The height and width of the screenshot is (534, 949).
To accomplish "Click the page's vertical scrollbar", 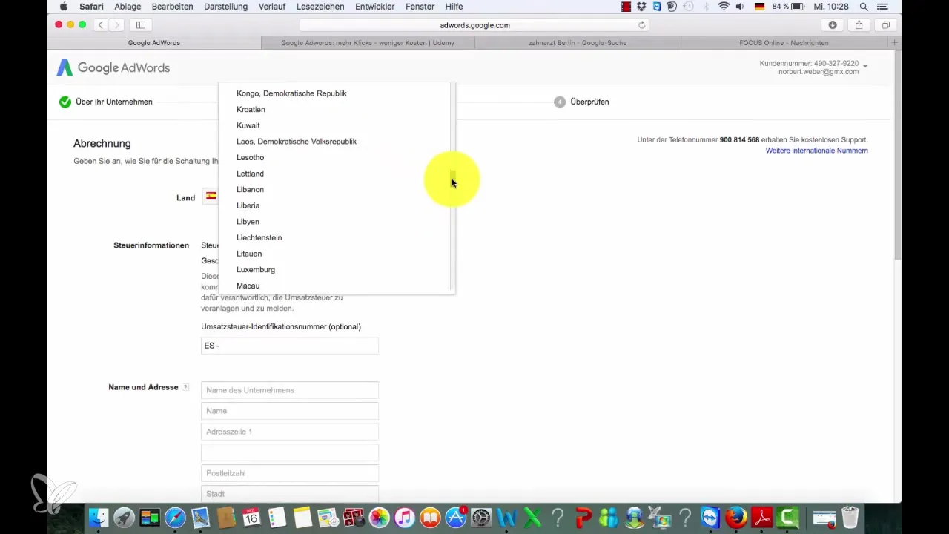I will (x=897, y=156).
